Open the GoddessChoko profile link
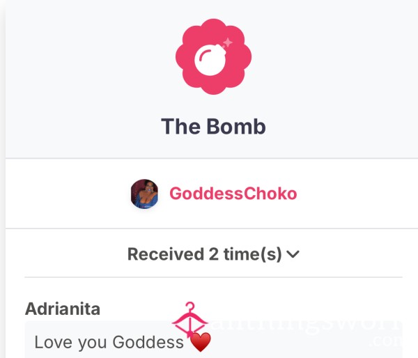 233,194
